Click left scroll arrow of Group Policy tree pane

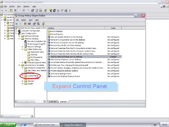(16, 101)
